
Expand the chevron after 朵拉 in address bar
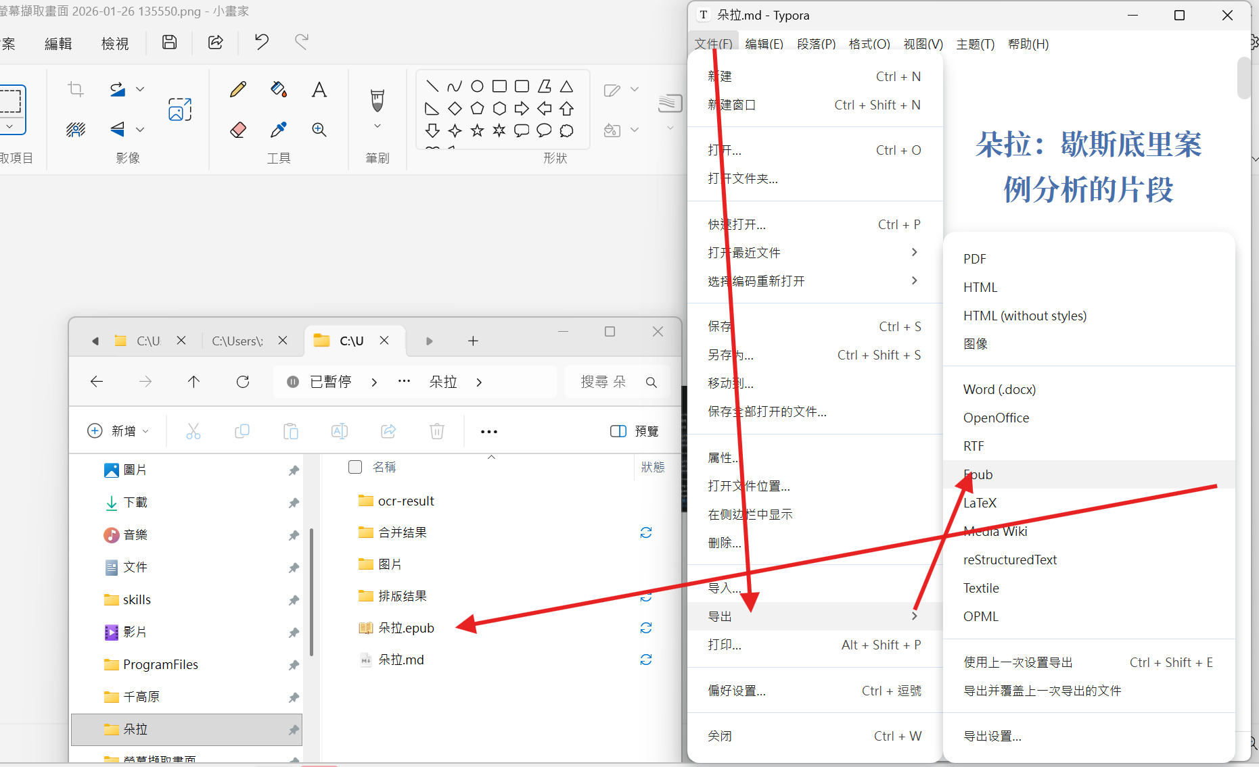tap(479, 382)
